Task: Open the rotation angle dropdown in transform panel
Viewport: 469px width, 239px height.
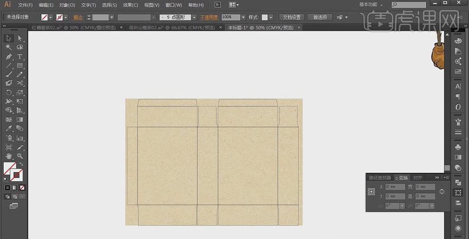Action: pos(402,205)
